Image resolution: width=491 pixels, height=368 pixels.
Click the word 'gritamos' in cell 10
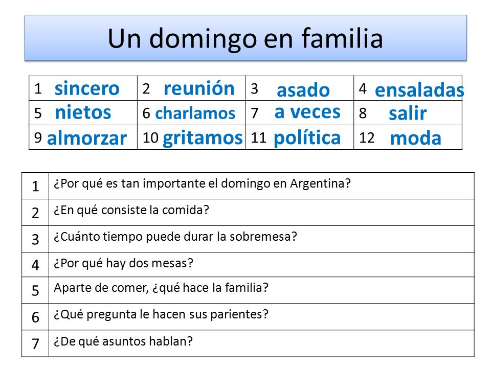(x=203, y=139)
